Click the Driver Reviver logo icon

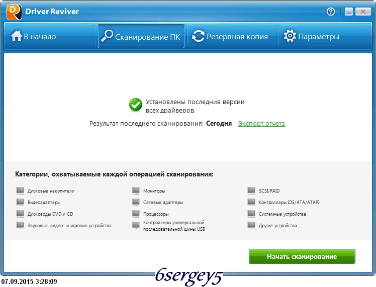tap(14, 12)
